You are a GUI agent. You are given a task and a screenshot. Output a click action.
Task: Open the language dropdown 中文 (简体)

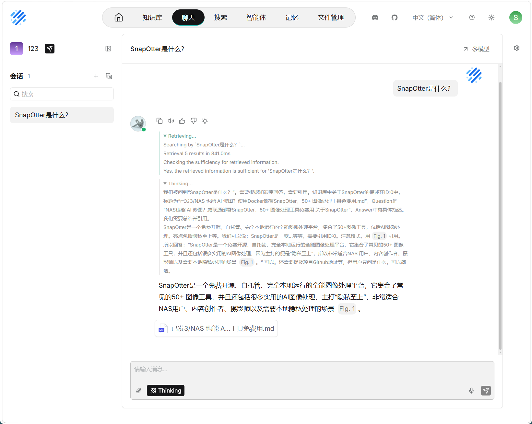(433, 17)
